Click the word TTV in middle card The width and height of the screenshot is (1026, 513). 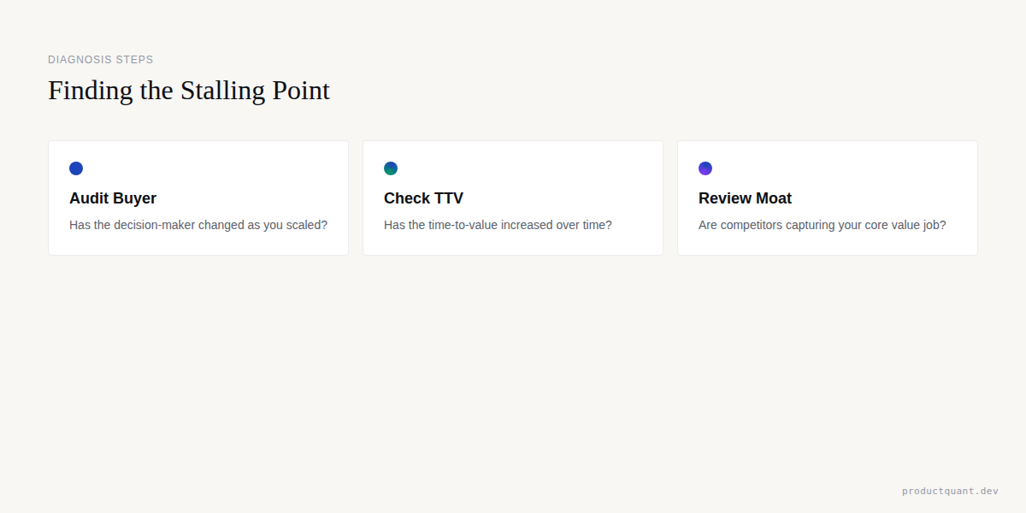(448, 198)
